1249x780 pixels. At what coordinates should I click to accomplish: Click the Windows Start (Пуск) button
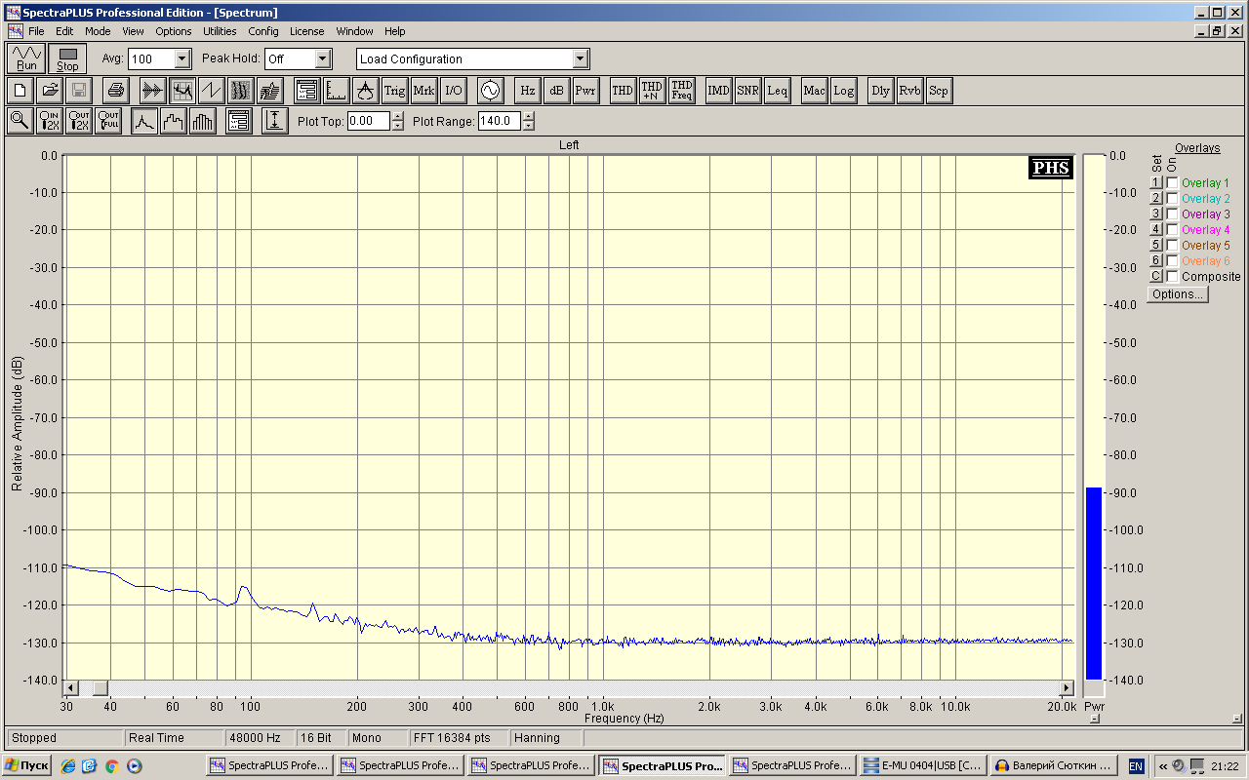click(27, 765)
